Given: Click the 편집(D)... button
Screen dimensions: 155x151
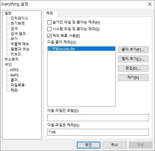Looking at the screenshot, I should (133, 68).
